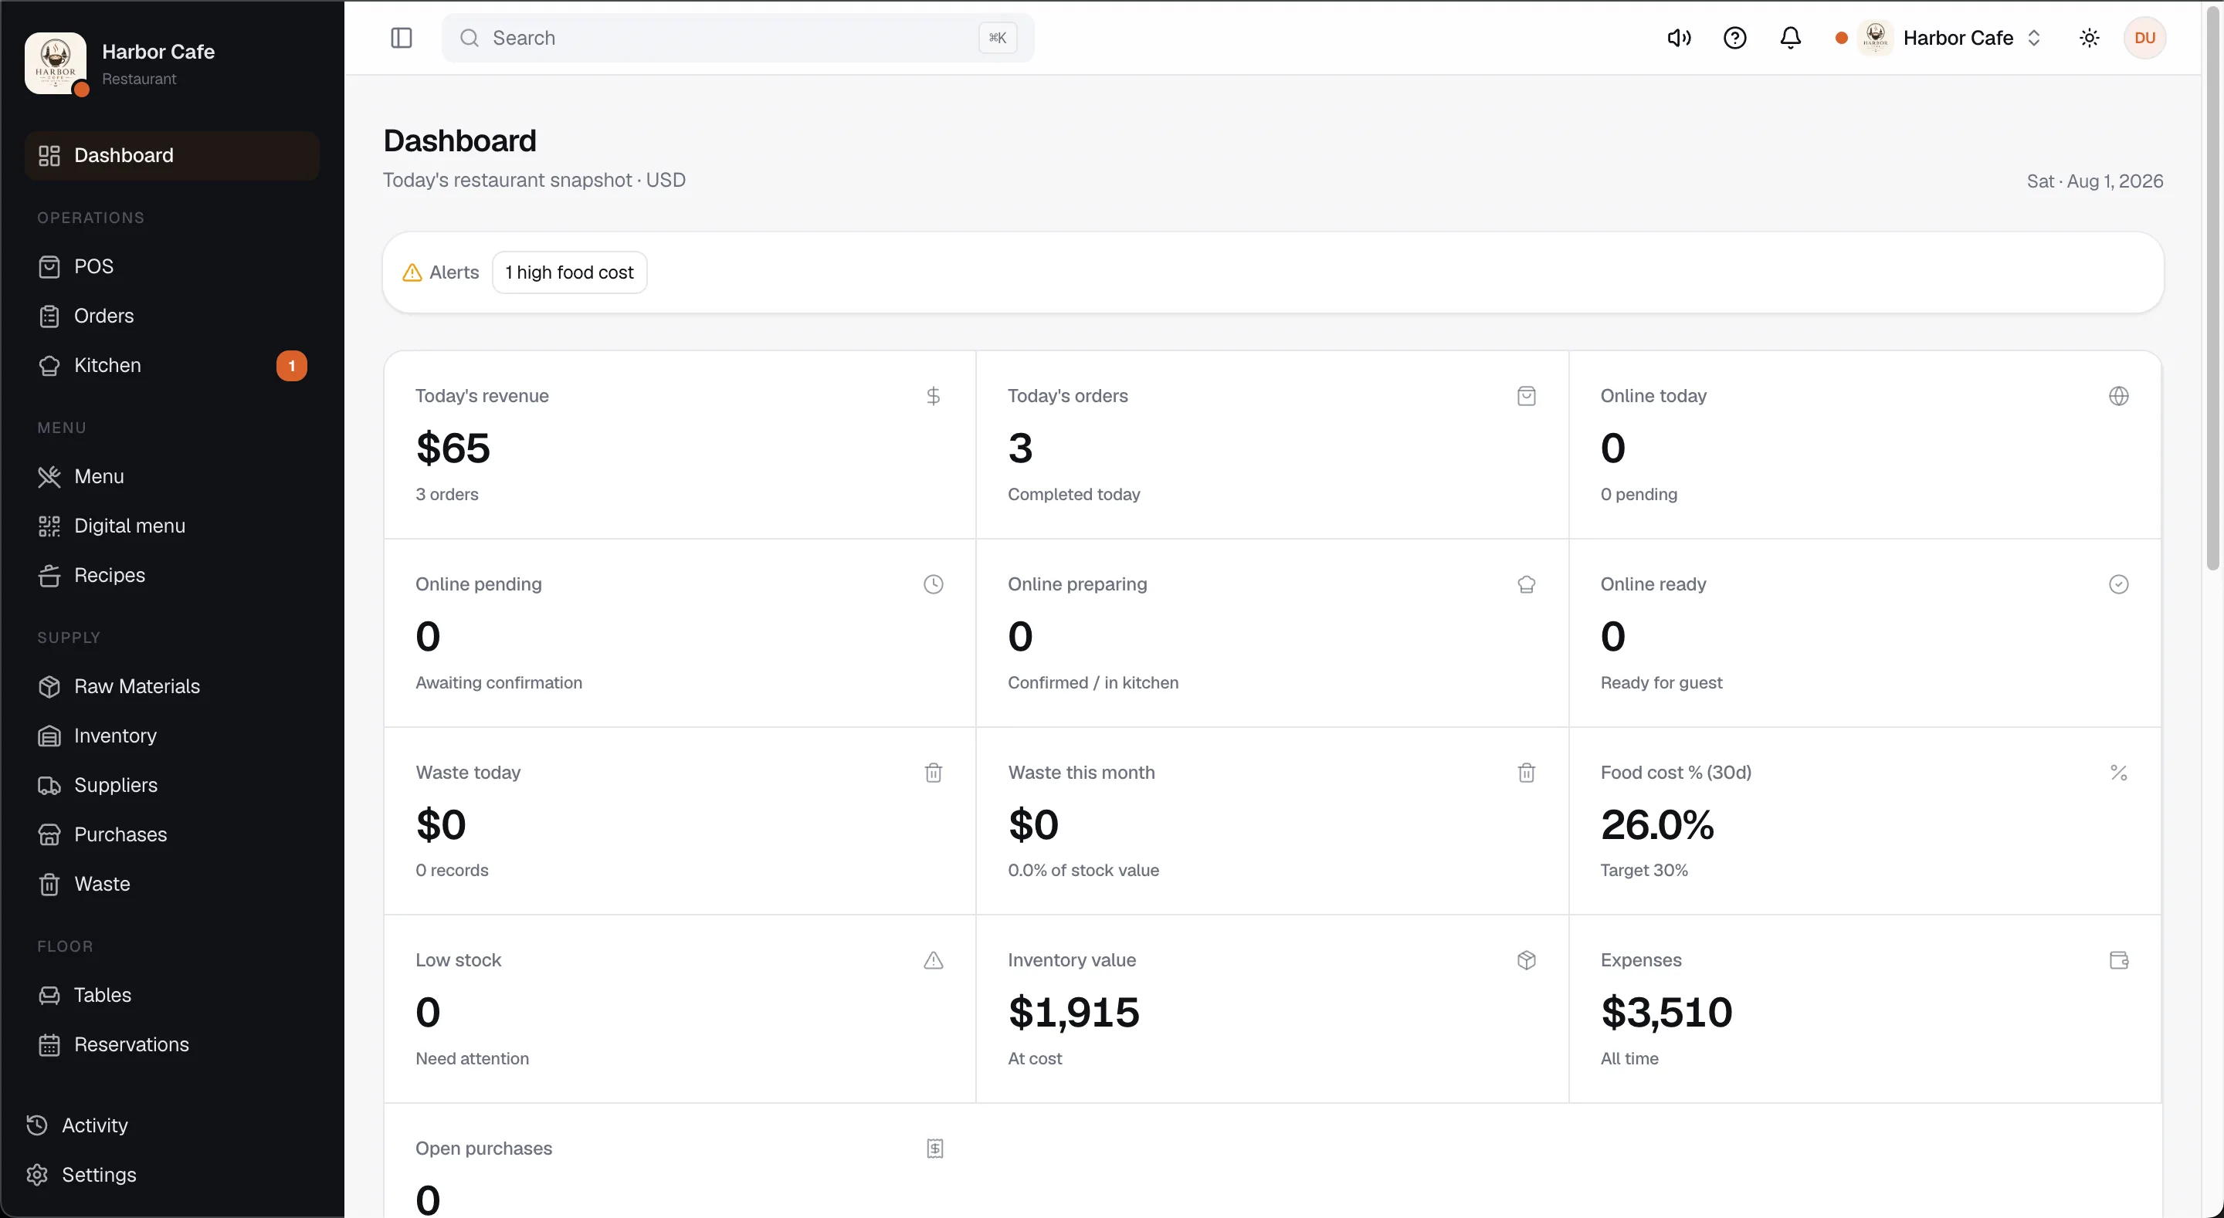
Task: Open Menu in the sidebar
Action: point(173,476)
